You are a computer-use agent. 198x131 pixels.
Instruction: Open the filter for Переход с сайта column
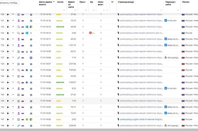click(178, 10)
